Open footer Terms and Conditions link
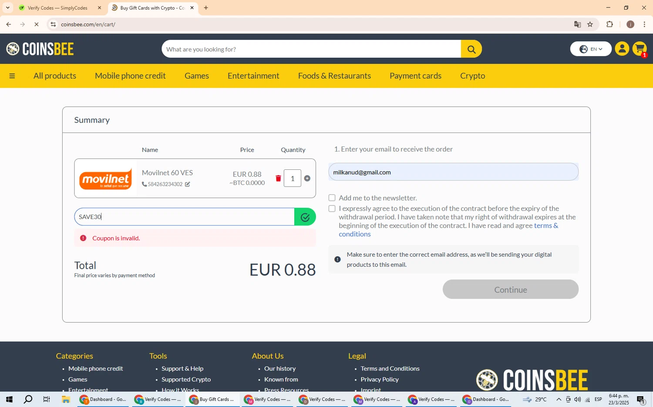This screenshot has height=407, width=653. [390, 368]
